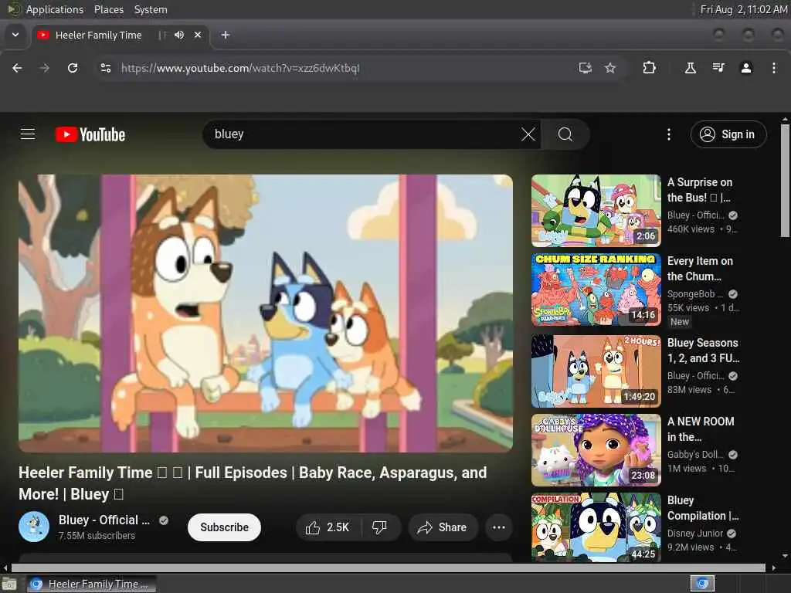Open the Places menu
Screen dimensions: 791x593
pyautogui.click(x=109, y=9)
